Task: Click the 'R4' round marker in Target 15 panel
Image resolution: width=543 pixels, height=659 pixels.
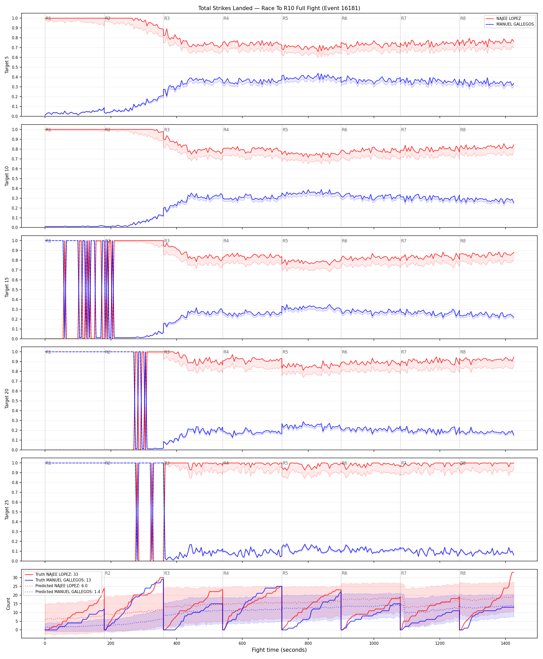Action: point(226,241)
